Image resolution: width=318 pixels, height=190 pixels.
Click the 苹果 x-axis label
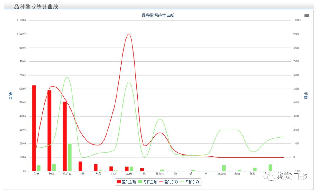tap(98, 174)
